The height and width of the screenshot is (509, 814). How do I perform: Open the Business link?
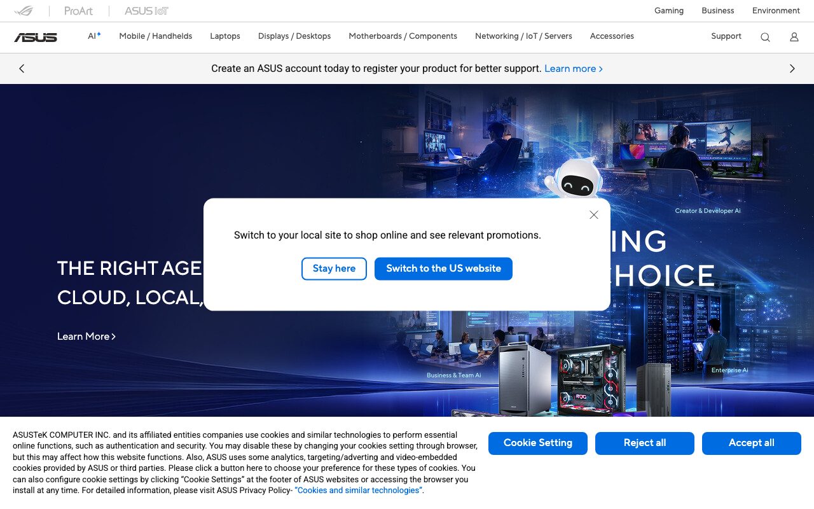[x=718, y=11]
